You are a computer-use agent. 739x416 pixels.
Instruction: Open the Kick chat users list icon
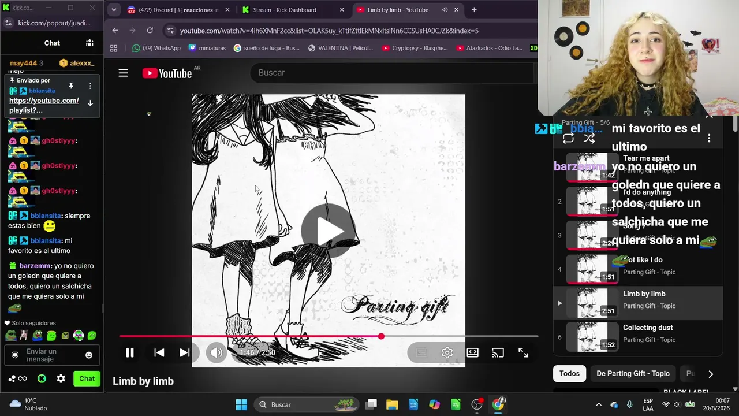click(89, 43)
